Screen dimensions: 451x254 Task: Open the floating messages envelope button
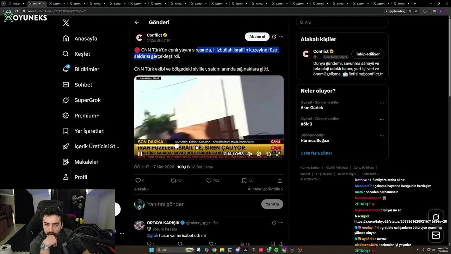pyautogui.click(x=436, y=235)
